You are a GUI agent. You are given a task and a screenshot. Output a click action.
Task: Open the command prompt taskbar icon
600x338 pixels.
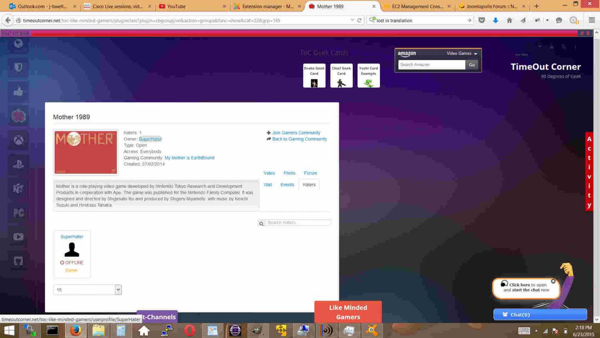pos(52,330)
